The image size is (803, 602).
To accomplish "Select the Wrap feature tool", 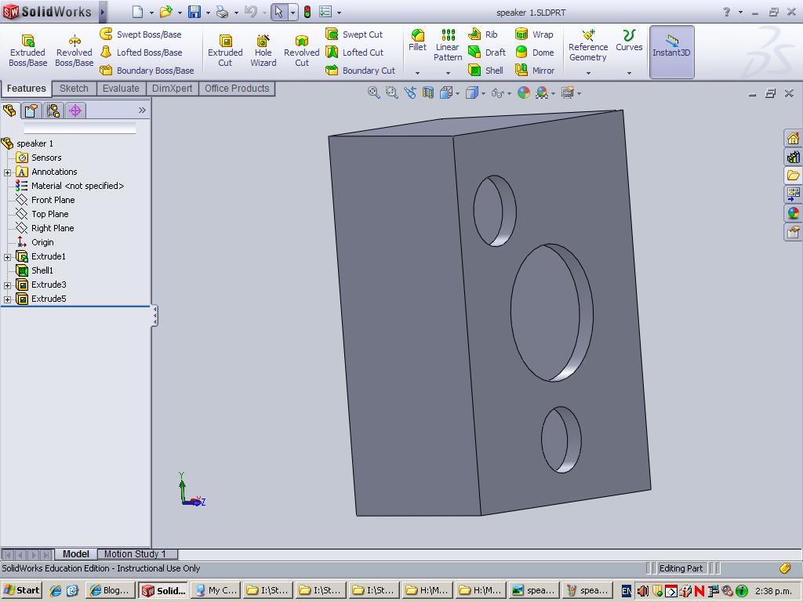I will tap(534, 34).
